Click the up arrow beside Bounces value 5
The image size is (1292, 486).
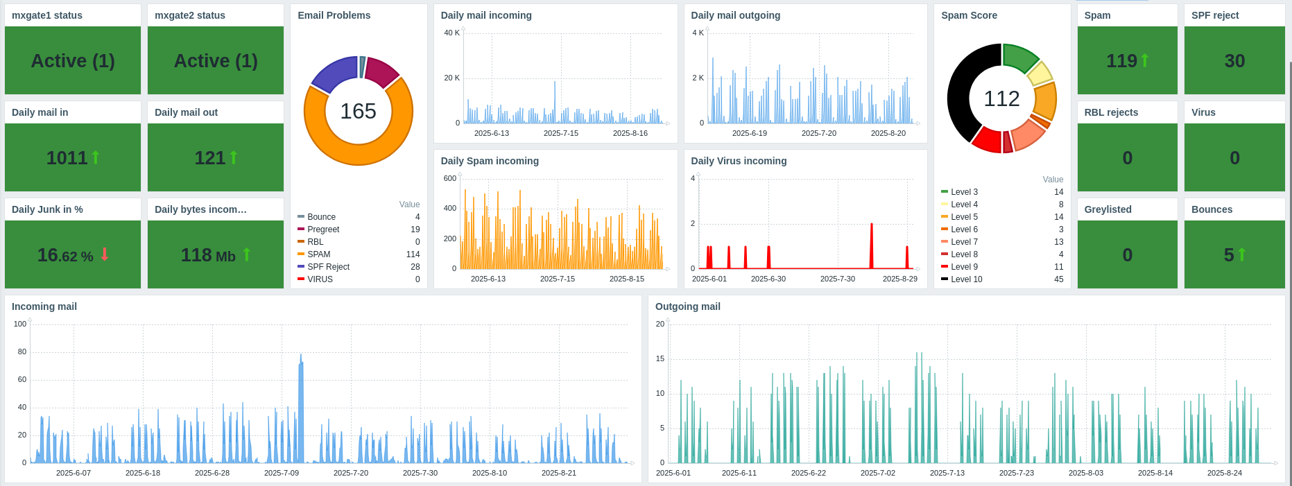click(1242, 255)
